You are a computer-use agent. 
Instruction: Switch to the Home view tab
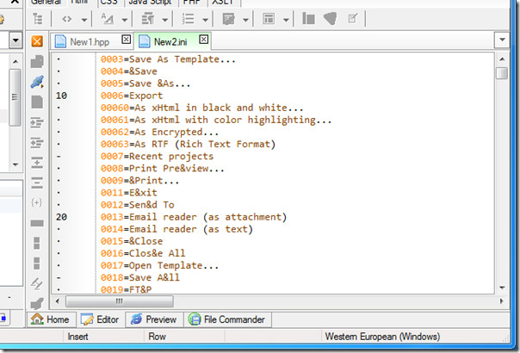click(51, 319)
